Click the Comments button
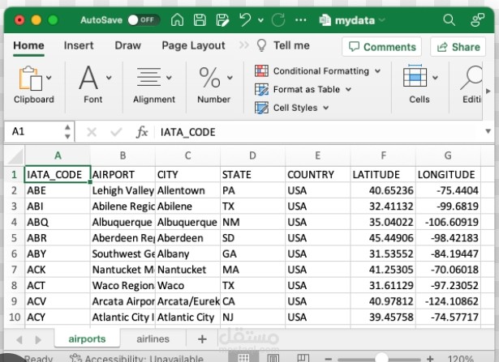The height and width of the screenshot is (362, 499). pyautogui.click(x=382, y=47)
